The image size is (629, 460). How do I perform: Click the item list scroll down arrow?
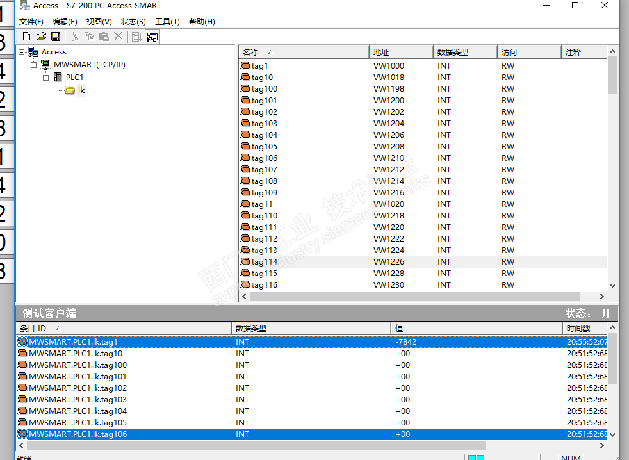click(x=612, y=285)
